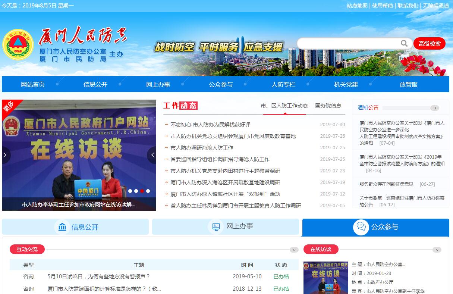Open news about 党风廉政教育基地 visit
453x294 pixels.
pos(233,136)
